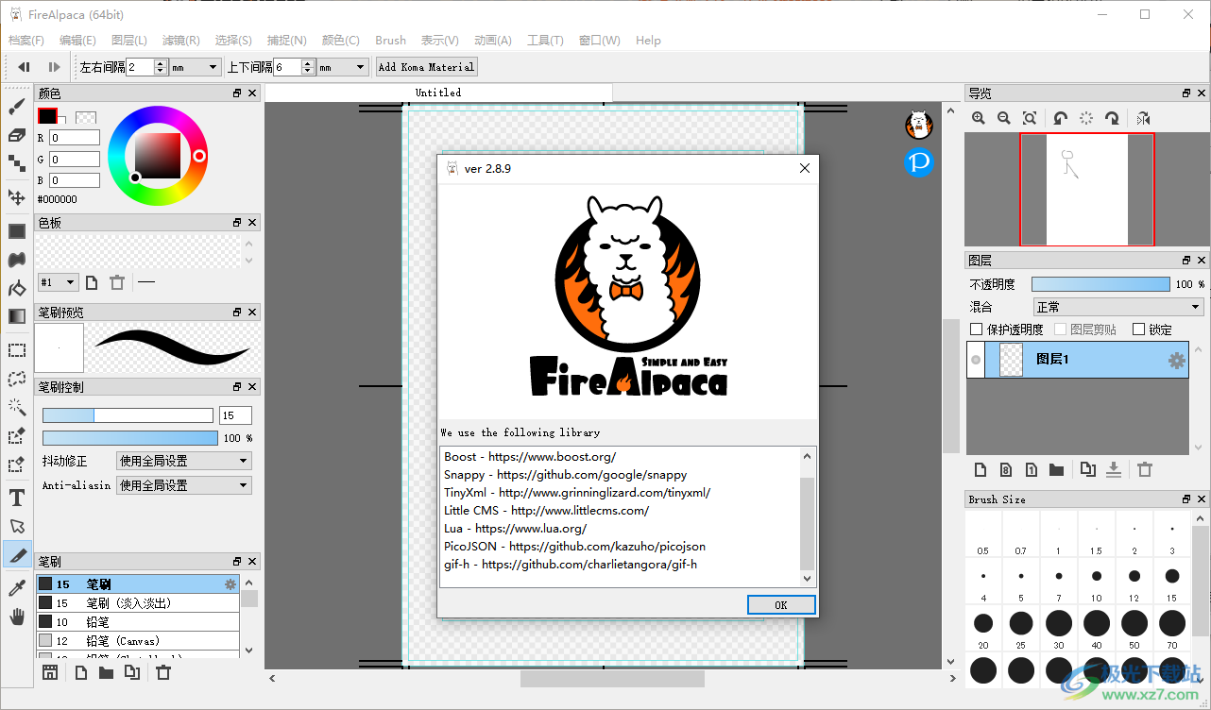Open the 混合 blend mode dropdown
This screenshot has height=710, width=1211.
click(x=1119, y=307)
